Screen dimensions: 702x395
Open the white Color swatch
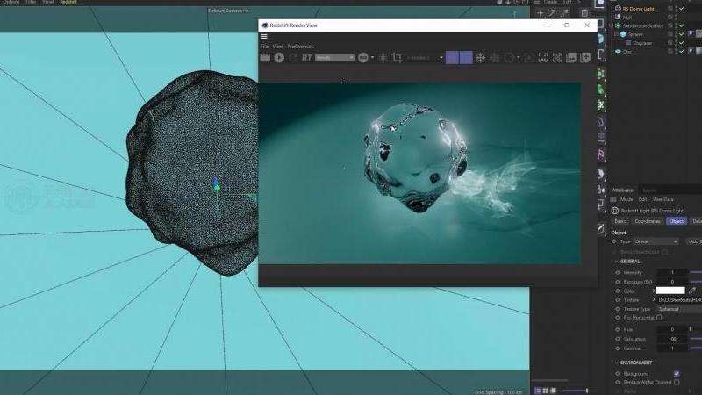670,291
